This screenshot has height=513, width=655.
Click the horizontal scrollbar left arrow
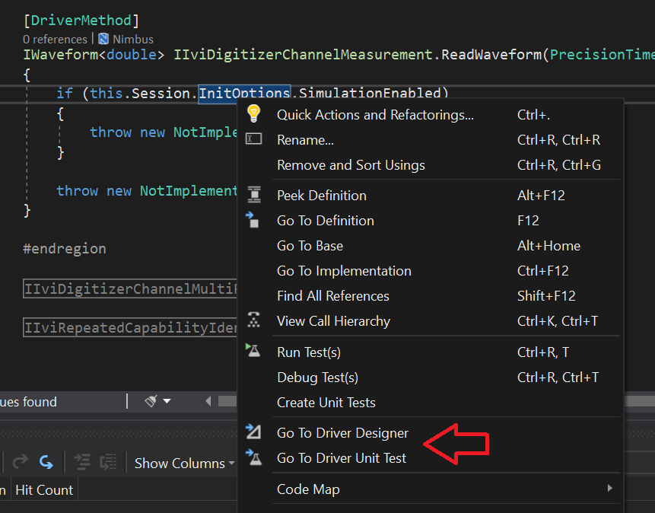[x=208, y=401]
